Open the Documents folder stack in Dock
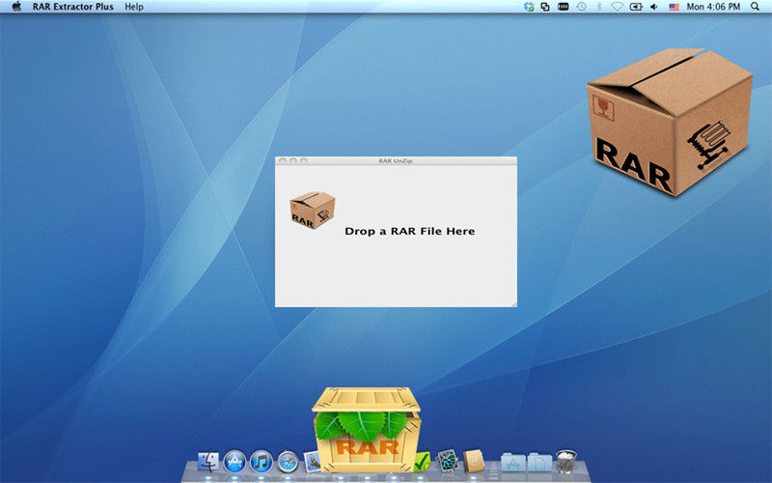The width and height of the screenshot is (772, 483). [539, 462]
